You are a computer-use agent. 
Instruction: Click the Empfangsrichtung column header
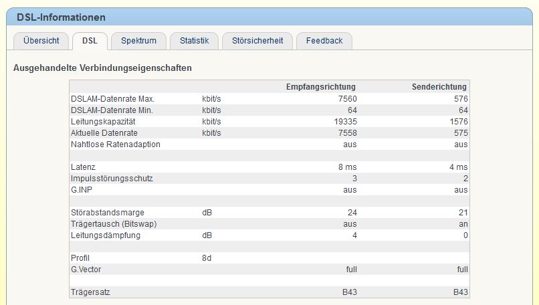320,87
